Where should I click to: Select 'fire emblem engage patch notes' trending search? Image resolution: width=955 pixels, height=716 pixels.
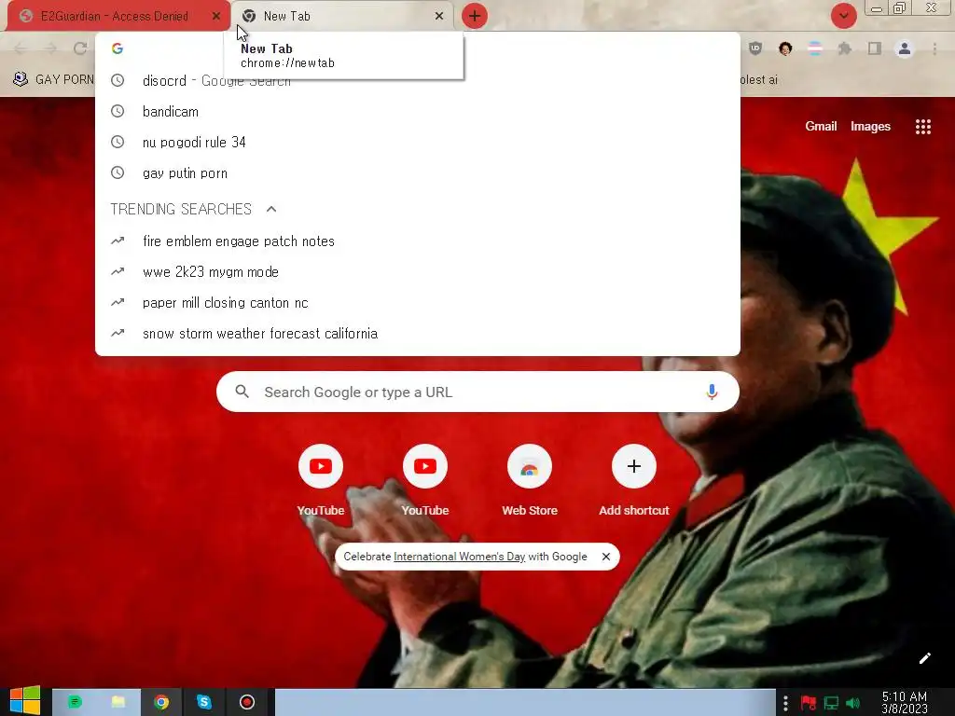coord(418,241)
